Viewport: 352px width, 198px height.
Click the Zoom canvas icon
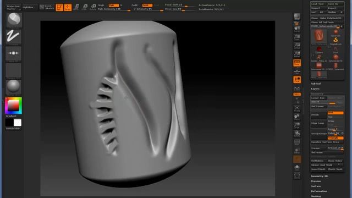(297, 37)
